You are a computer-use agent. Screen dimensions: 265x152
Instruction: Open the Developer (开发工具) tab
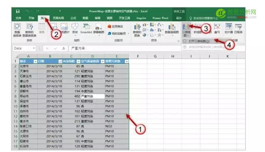[124, 18]
